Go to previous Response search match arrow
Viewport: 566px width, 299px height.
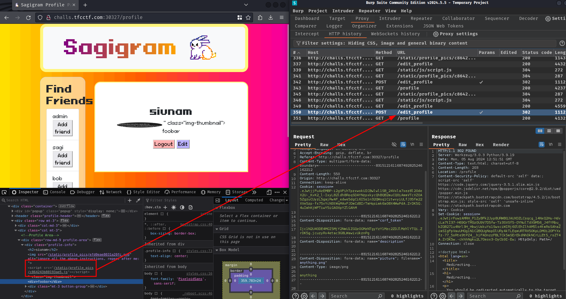click(451, 296)
